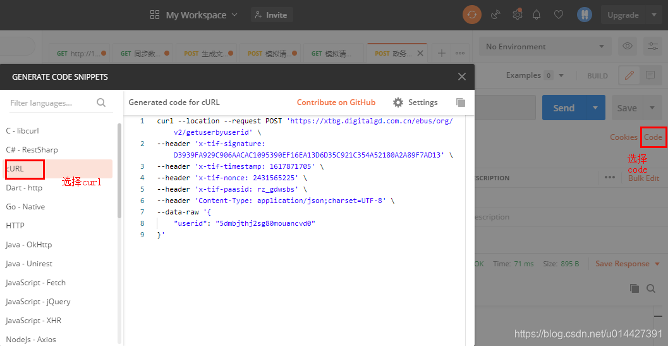This screenshot has height=346, width=668.
Task: Copy generated snippet to clipboard icon
Action: click(x=461, y=102)
